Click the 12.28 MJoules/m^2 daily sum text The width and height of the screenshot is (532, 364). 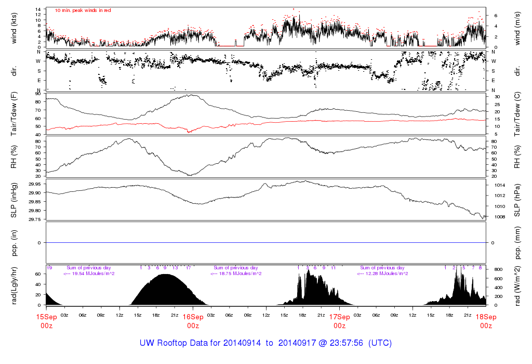click(382, 274)
